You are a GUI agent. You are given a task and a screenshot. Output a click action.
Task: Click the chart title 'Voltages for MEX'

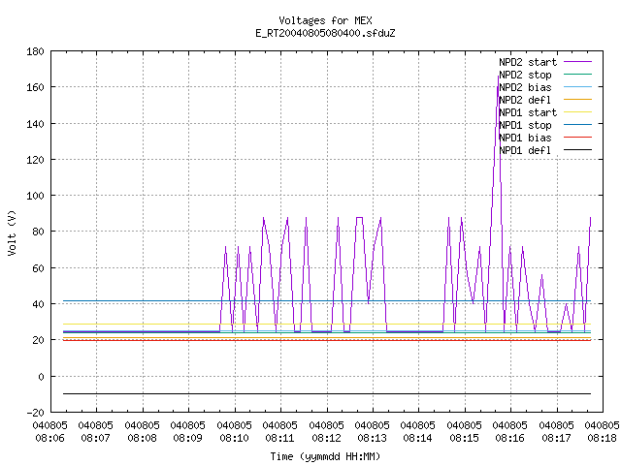(325, 20)
